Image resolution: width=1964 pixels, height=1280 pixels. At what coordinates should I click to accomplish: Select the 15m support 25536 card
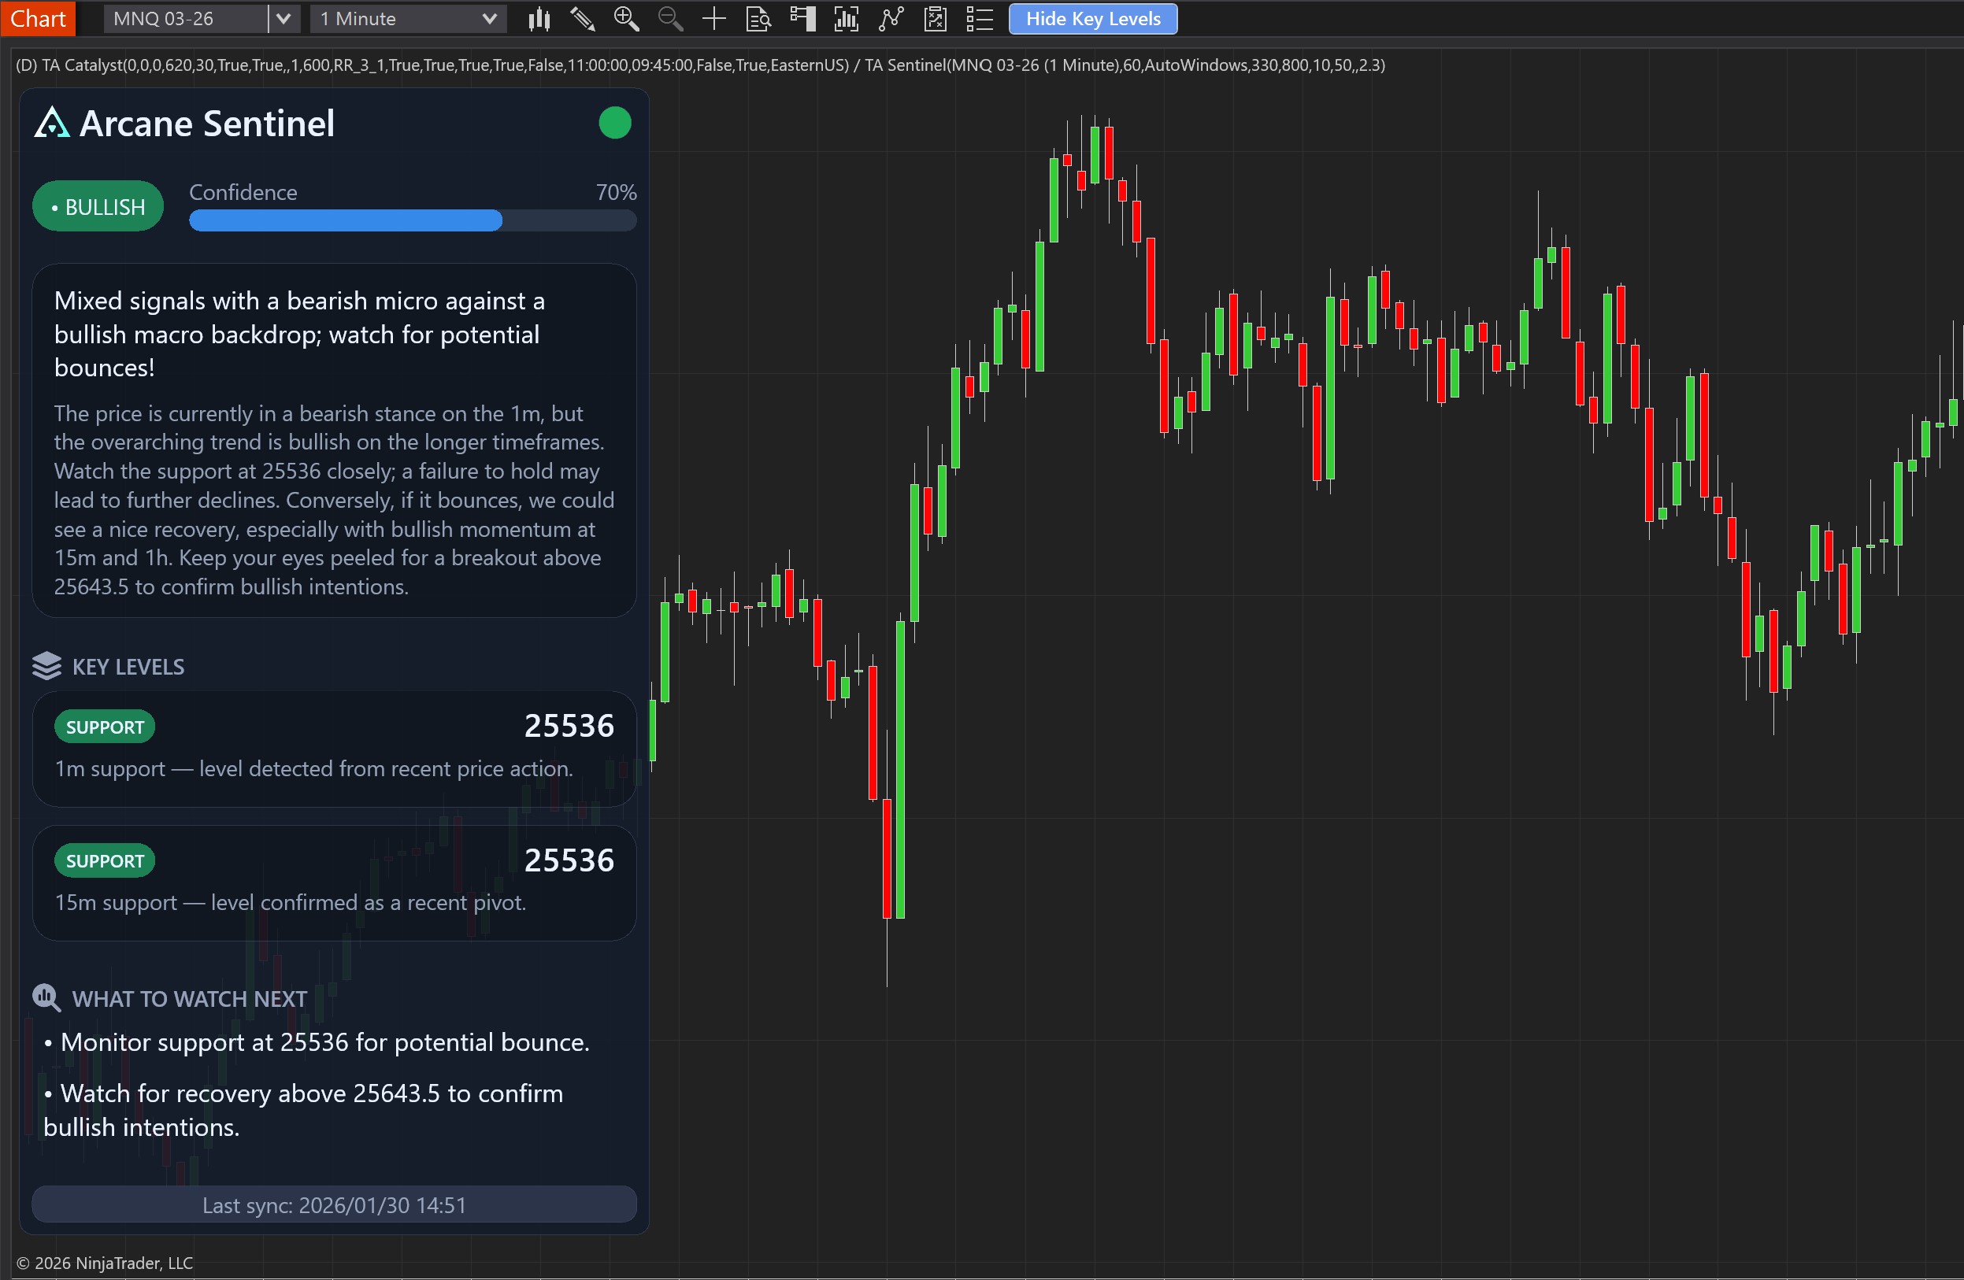[334, 882]
